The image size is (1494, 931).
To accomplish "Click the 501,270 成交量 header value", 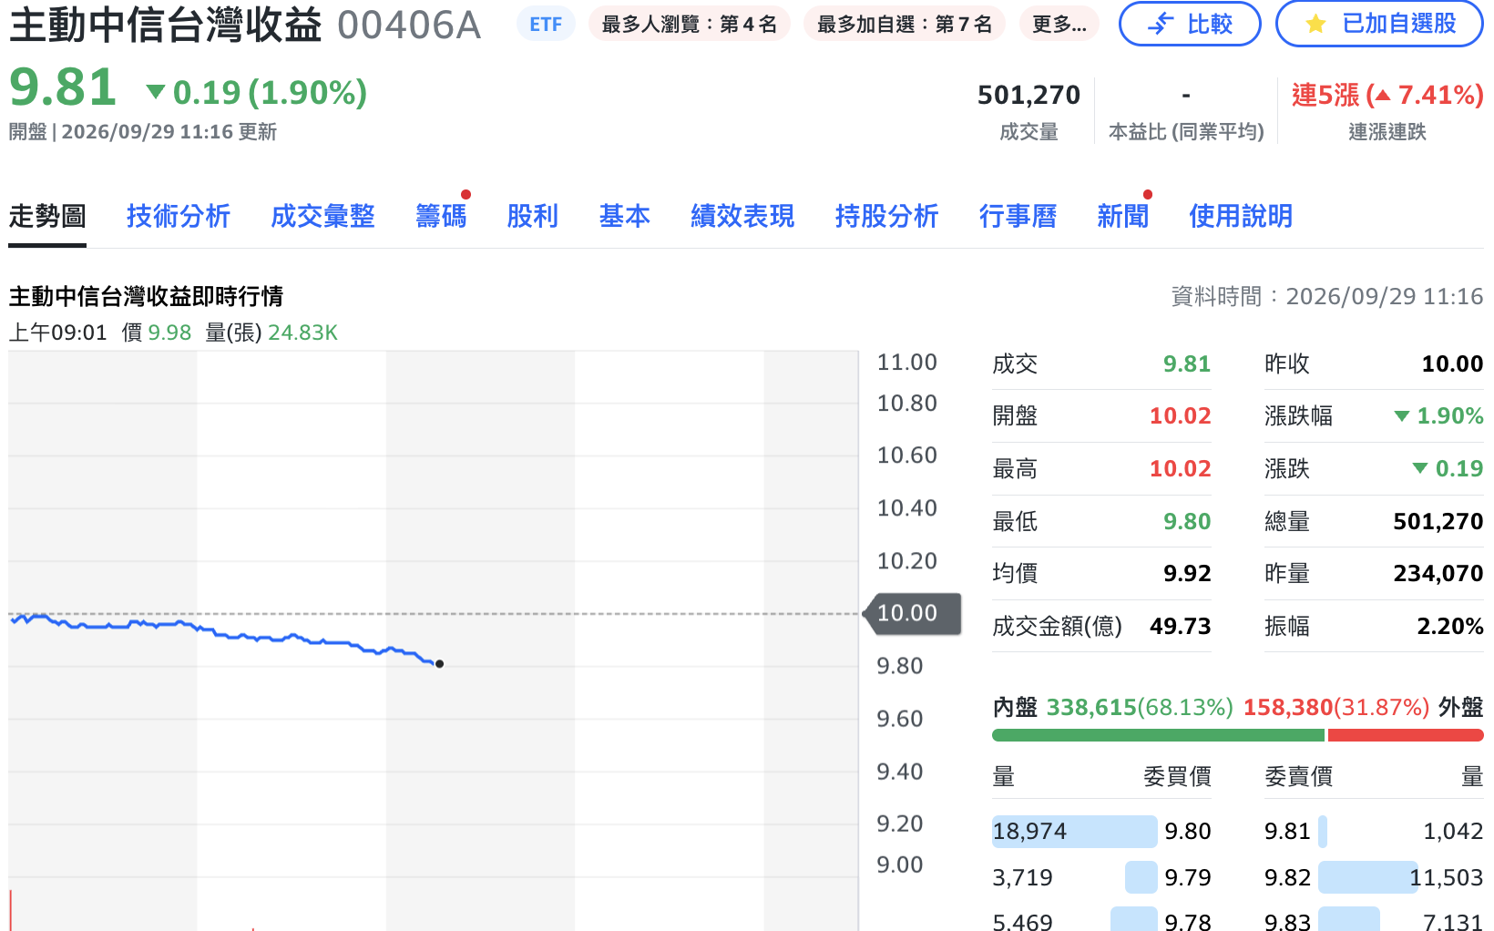I will (x=1028, y=95).
